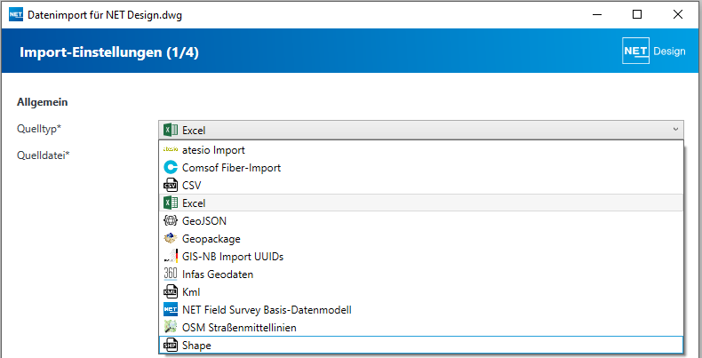Click the GeoJSON braces icon
Screen dimensions: 702x358
click(171, 220)
